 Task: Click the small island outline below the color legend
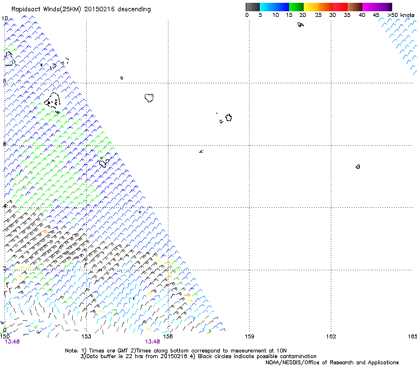coord(300,25)
